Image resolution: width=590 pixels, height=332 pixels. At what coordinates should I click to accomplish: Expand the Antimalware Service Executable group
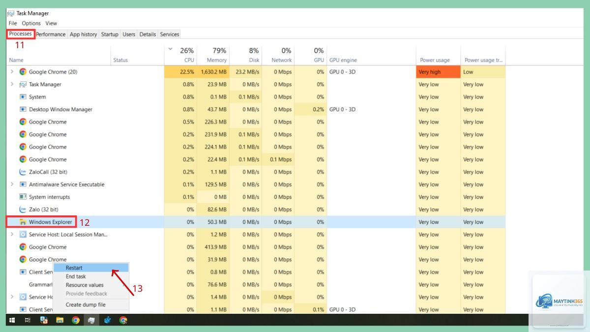click(12, 184)
